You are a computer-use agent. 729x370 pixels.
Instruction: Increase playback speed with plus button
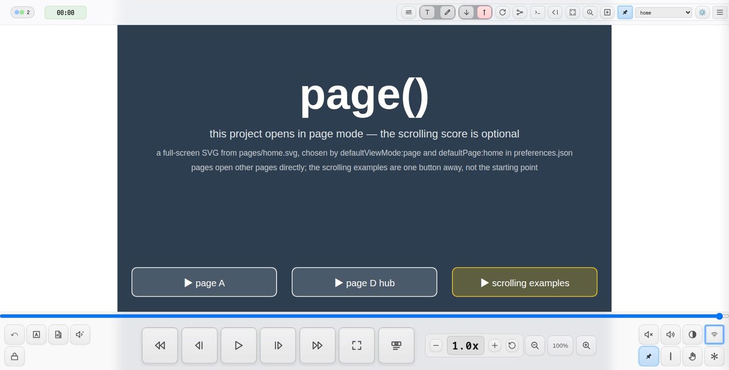pyautogui.click(x=495, y=346)
